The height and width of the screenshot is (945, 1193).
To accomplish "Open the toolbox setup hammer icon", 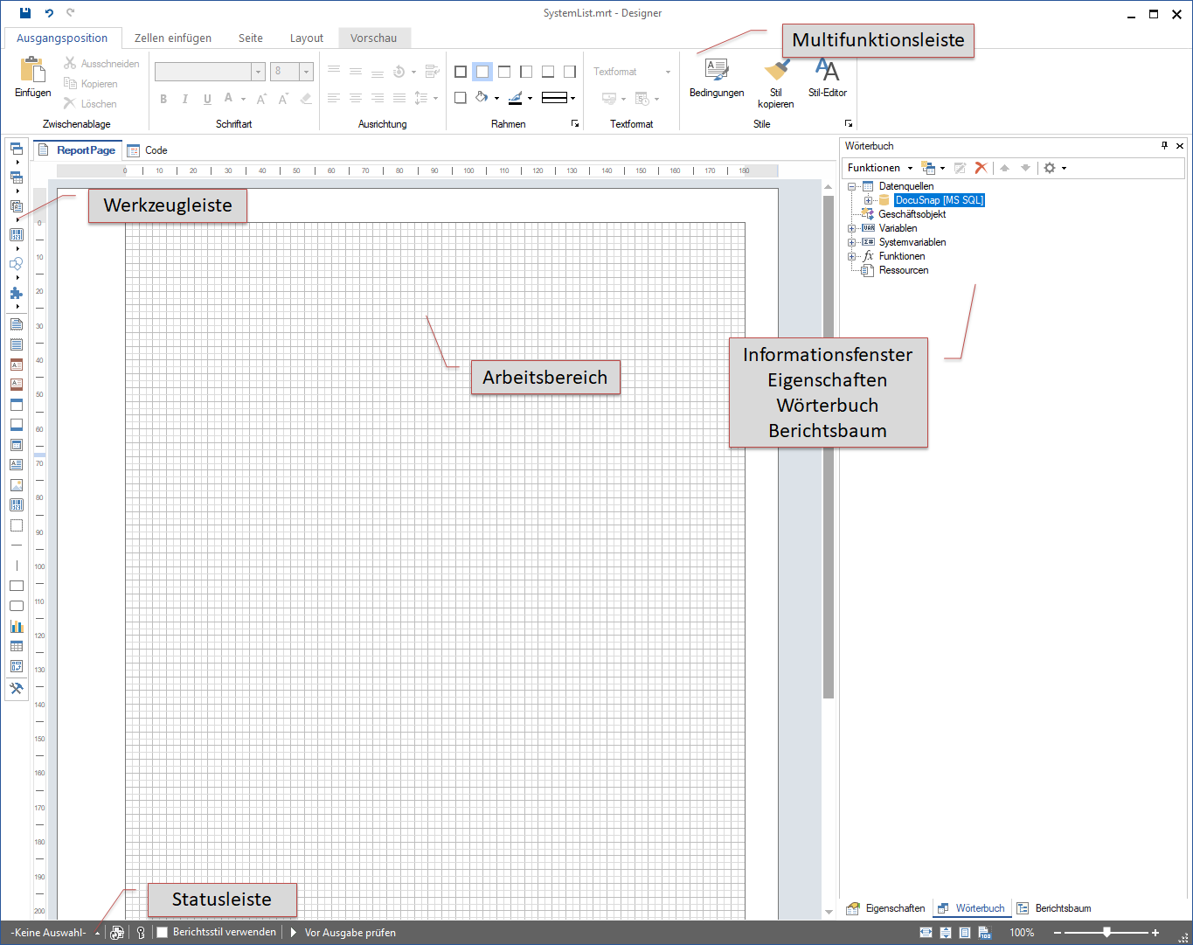I will (x=17, y=688).
